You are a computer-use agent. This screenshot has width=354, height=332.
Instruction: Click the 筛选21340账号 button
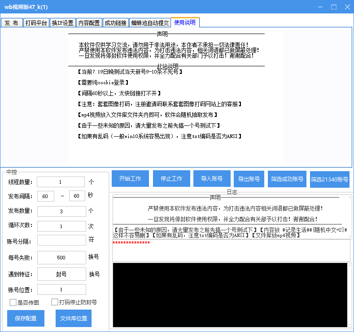329,179
